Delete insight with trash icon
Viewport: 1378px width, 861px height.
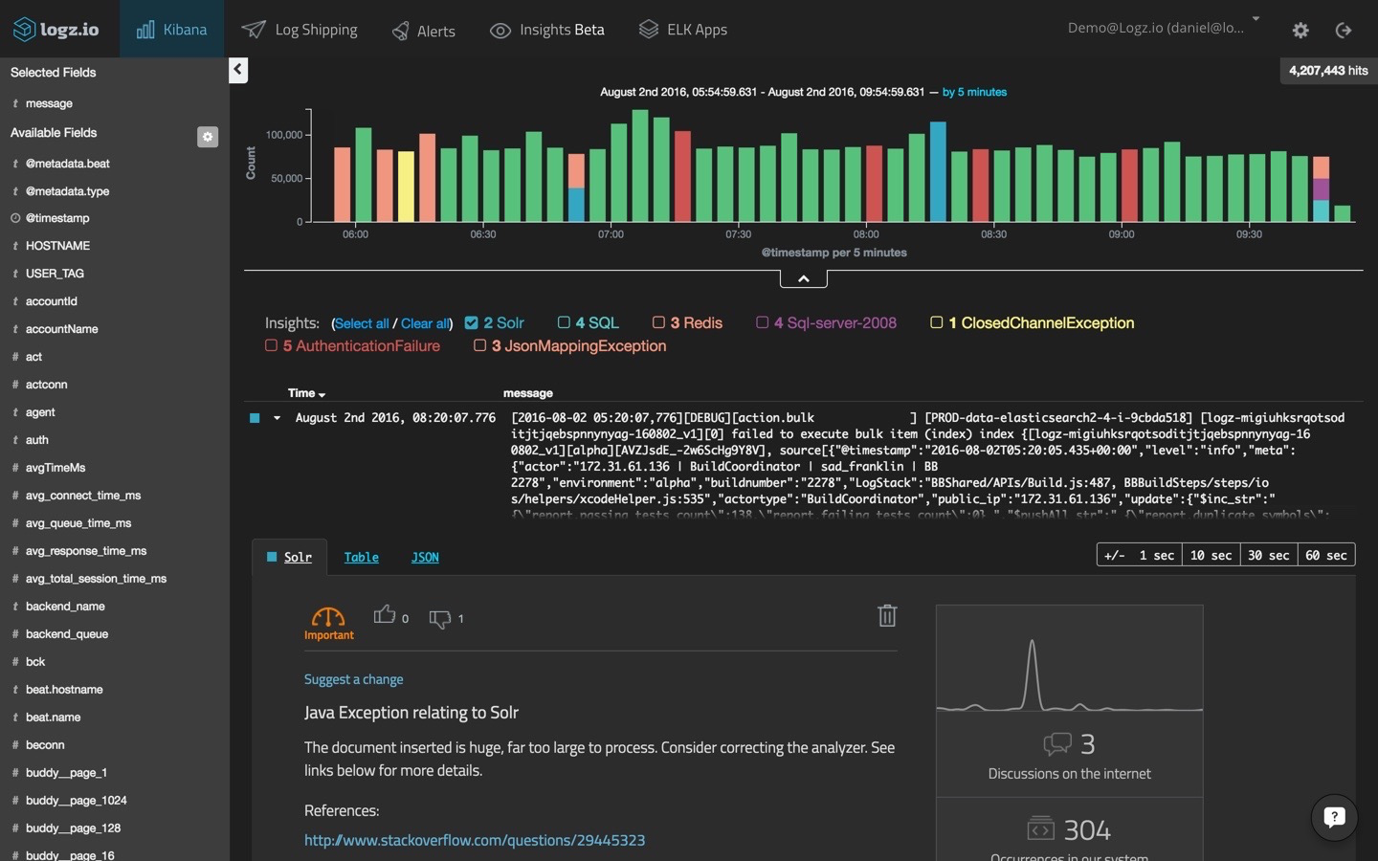[887, 615]
